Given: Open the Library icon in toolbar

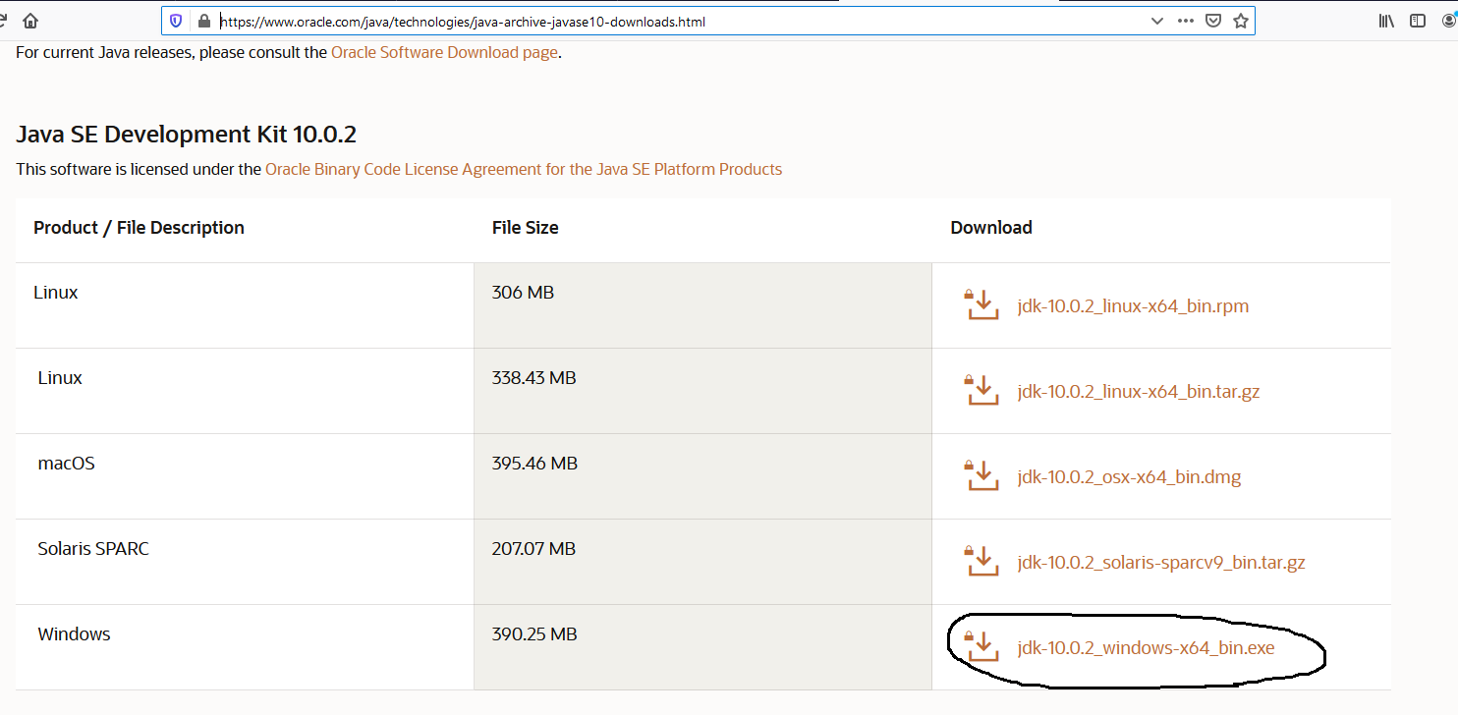Looking at the screenshot, I should tap(1386, 21).
